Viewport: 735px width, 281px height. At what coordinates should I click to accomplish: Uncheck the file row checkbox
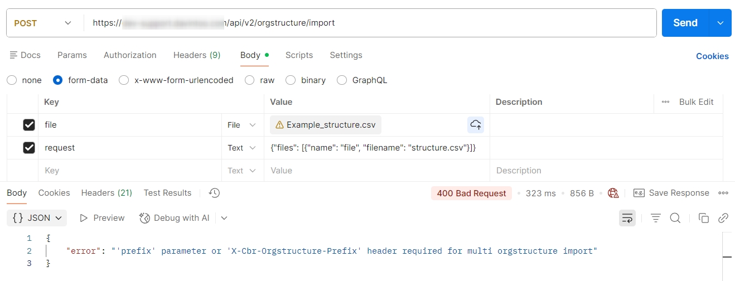pos(29,125)
